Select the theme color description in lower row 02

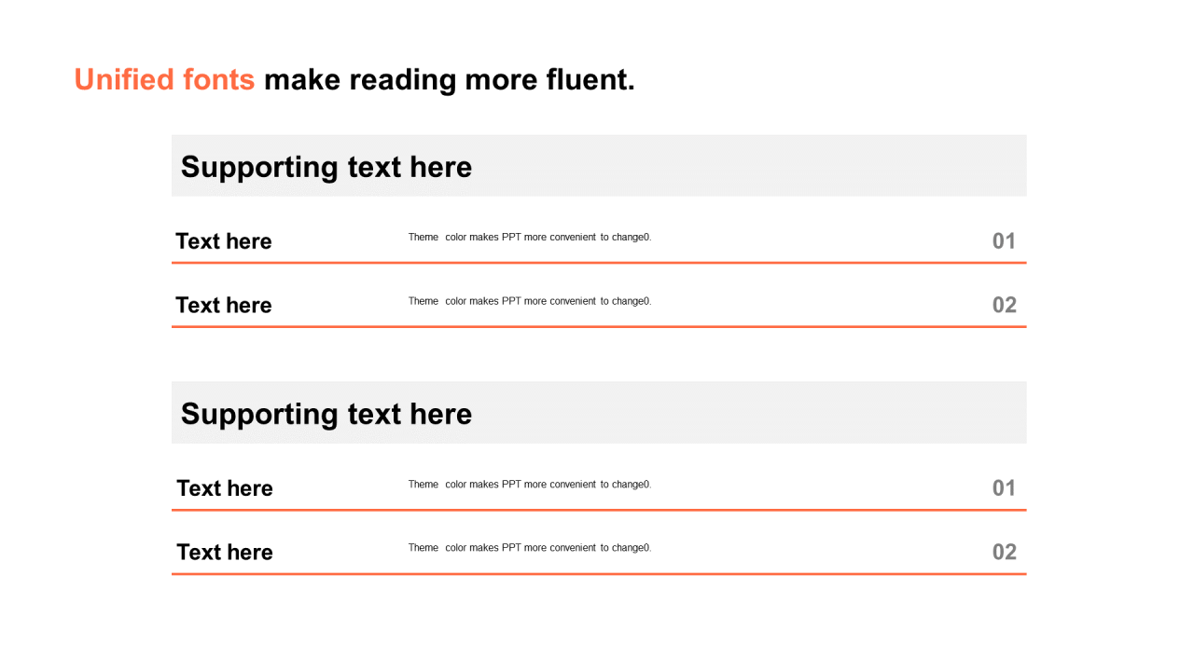pos(530,548)
